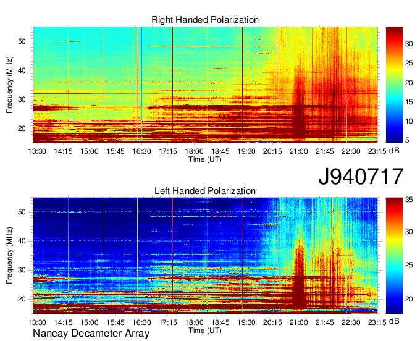Click the 50 MHz frequency tick of Left Handed plot

click(x=22, y=212)
